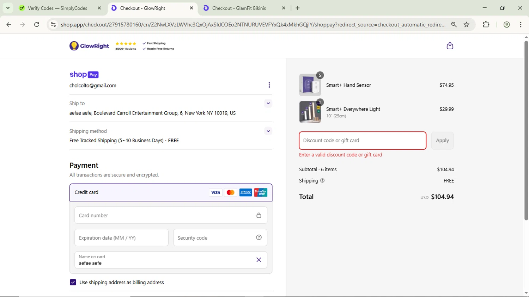Click the Smart+ Hand Sensor product name

click(348, 85)
